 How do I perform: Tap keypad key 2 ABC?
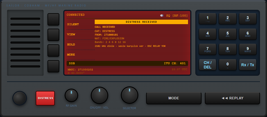(x=227, y=19)
